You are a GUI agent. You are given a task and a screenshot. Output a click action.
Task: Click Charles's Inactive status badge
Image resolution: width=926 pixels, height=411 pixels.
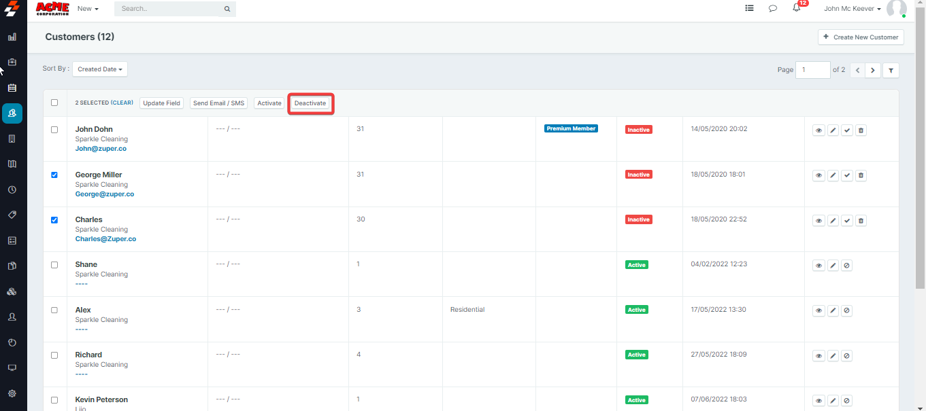(639, 219)
